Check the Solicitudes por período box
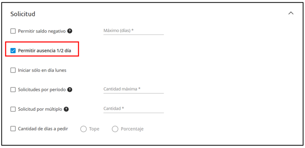 tap(13, 90)
